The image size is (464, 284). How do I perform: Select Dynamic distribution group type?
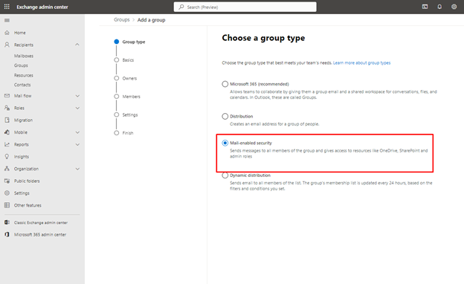[x=225, y=175]
